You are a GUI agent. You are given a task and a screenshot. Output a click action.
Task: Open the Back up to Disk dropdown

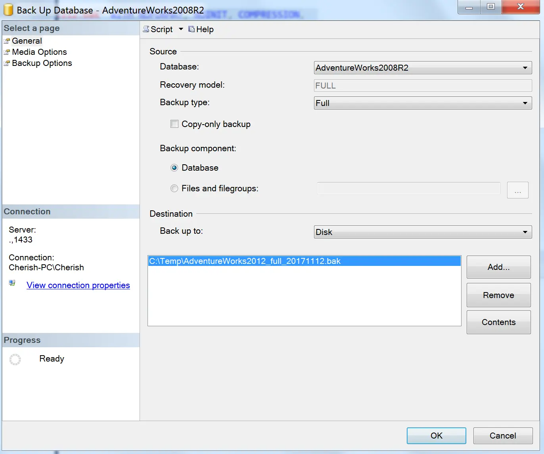click(423, 232)
